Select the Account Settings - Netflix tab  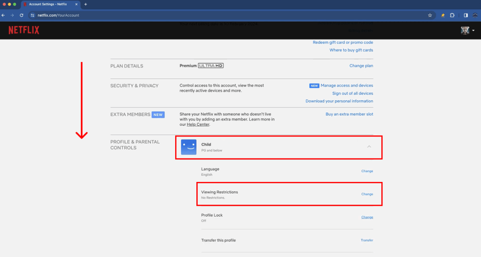[51, 4]
